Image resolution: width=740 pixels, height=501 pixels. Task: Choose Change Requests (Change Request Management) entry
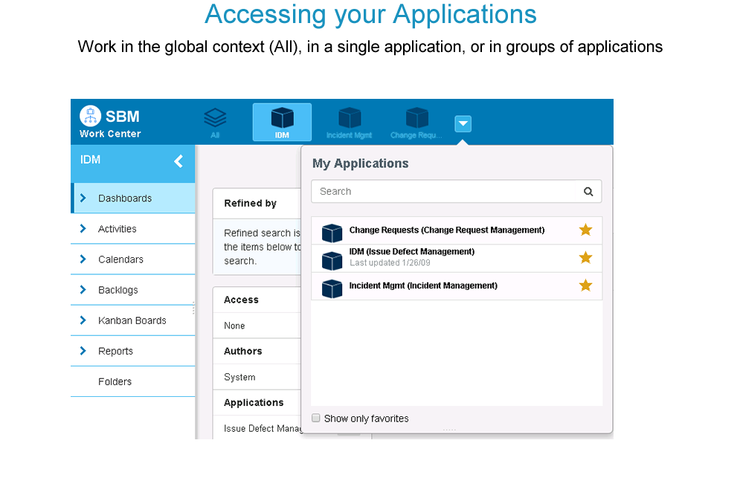[446, 230]
